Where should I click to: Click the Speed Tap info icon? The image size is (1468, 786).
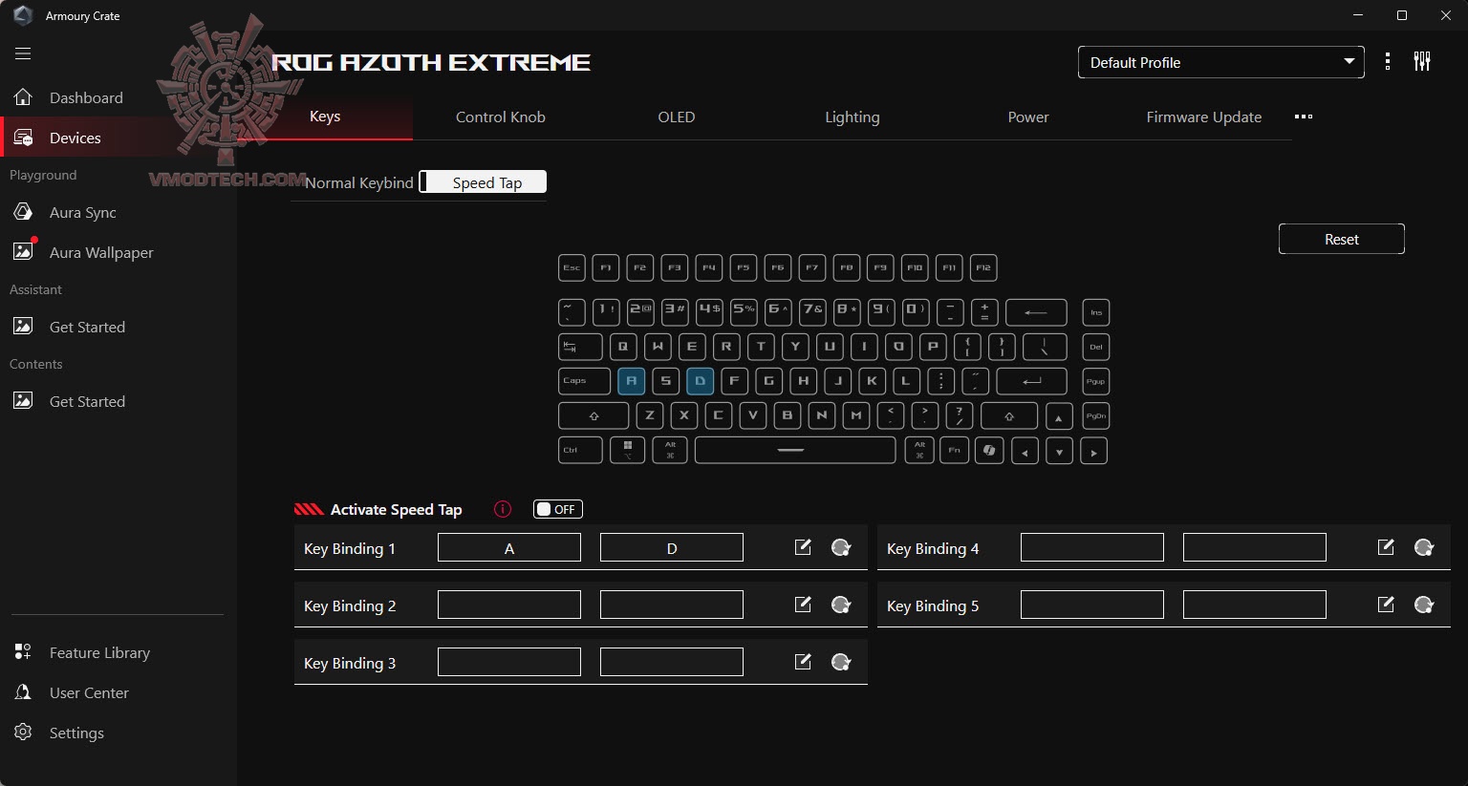pyautogui.click(x=503, y=509)
